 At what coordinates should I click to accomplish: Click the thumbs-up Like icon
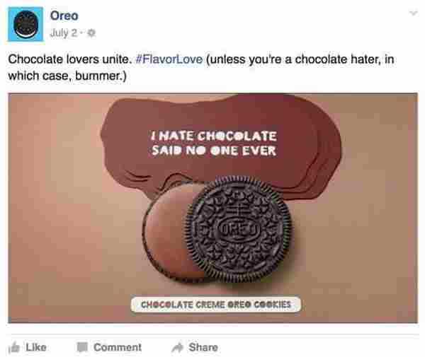(13, 348)
